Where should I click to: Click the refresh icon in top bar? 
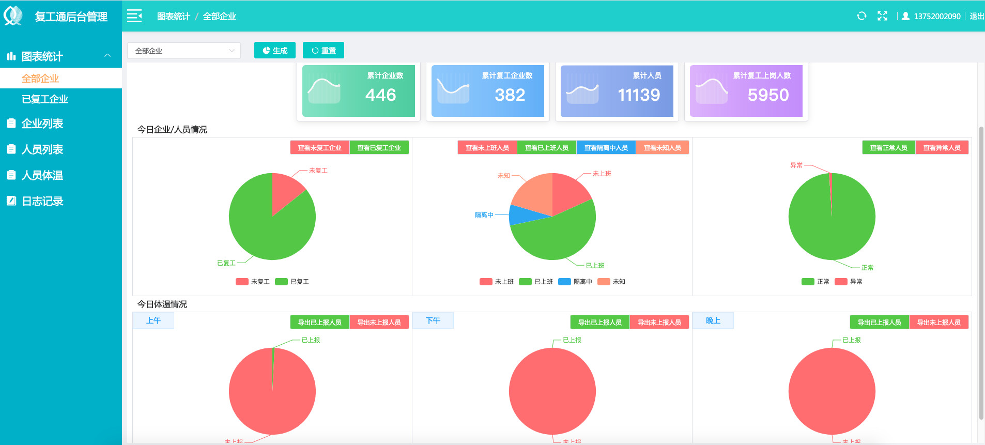tap(861, 16)
